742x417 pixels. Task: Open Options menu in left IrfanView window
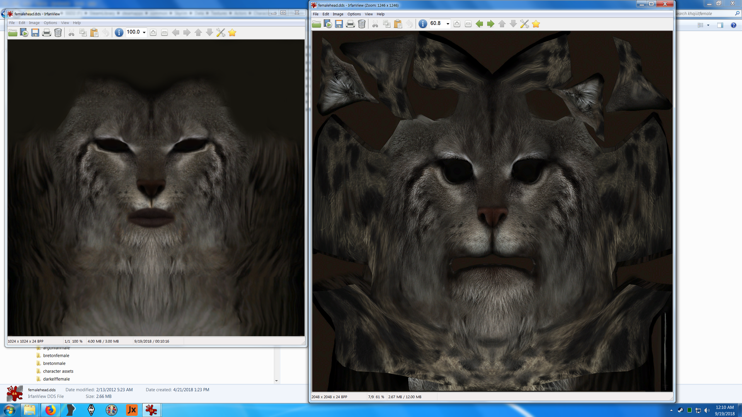50,23
